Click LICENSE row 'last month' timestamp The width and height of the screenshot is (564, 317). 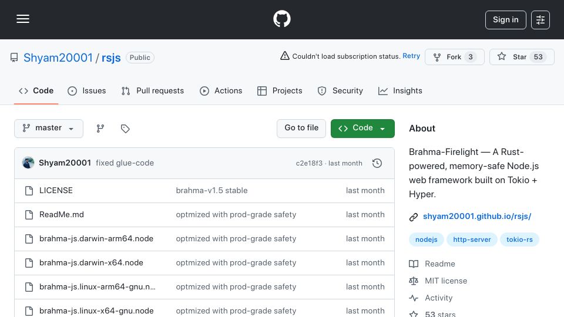(365, 190)
